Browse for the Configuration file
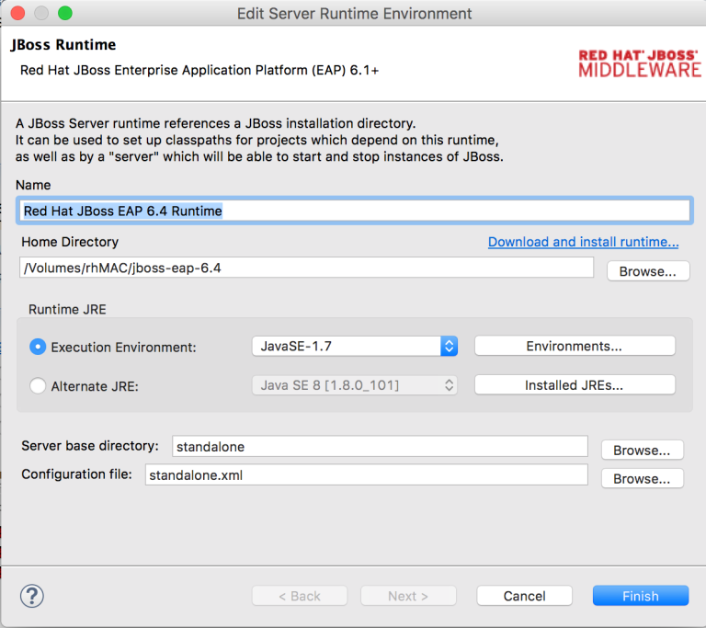 click(x=642, y=478)
